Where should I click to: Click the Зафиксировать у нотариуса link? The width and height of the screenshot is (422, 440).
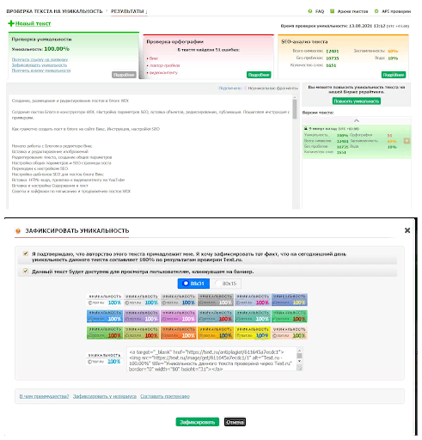click(105, 396)
